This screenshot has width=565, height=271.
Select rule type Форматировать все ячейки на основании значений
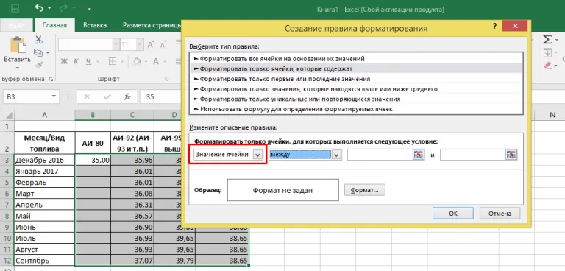pos(356,58)
